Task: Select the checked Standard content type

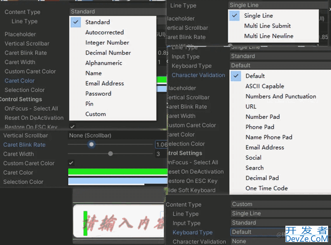Action: 98,22
